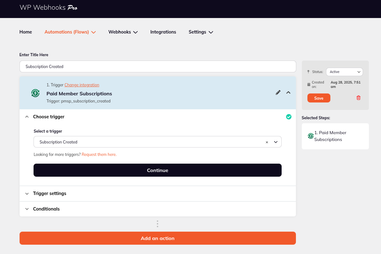Expand the Trigger settings section

point(157,193)
